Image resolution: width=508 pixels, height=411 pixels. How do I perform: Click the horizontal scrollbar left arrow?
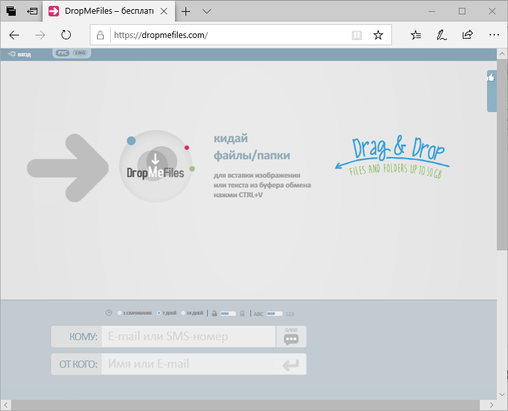pyautogui.click(x=6, y=405)
